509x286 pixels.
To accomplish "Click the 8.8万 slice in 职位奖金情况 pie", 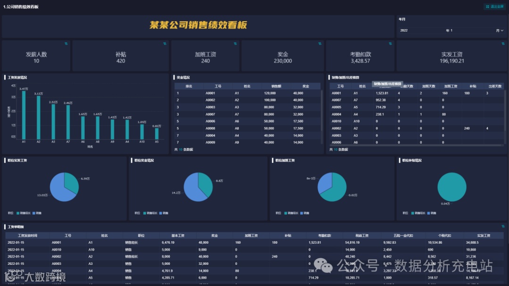I will pyautogui.click(x=206, y=183).
